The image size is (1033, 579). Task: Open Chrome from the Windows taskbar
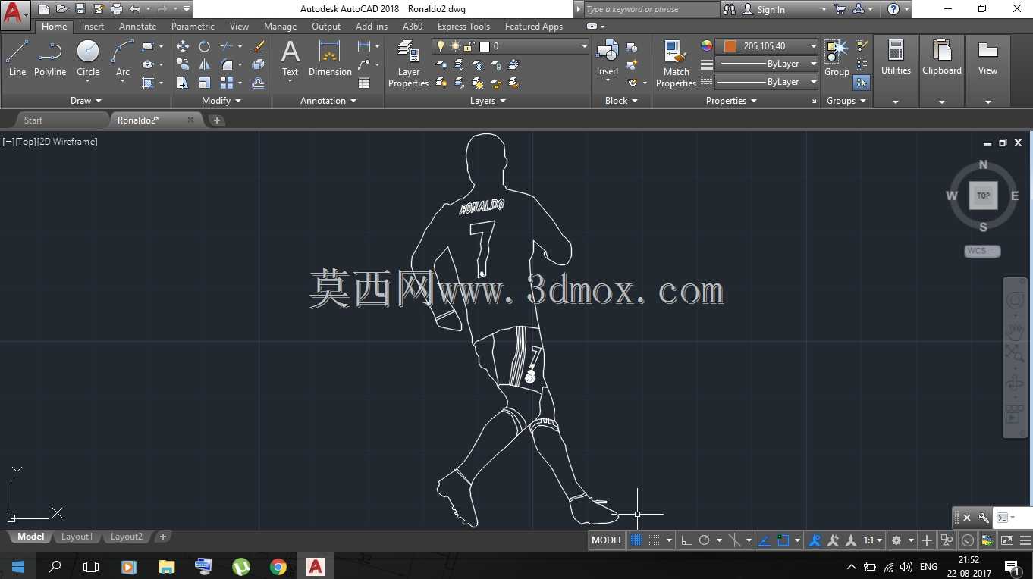tap(278, 566)
